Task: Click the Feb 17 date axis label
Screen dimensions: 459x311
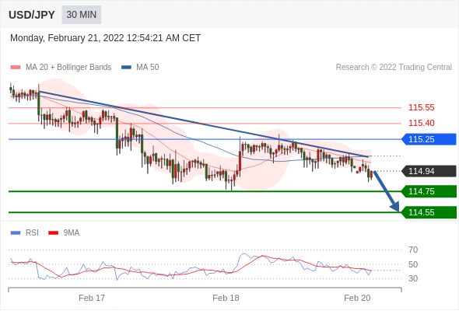Action: [92, 298]
